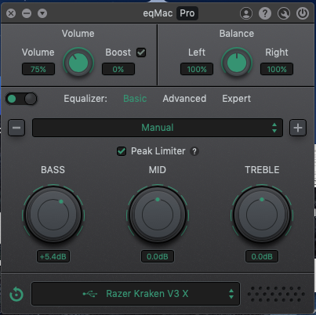Disable the Peak Limiter checkbox

point(122,151)
